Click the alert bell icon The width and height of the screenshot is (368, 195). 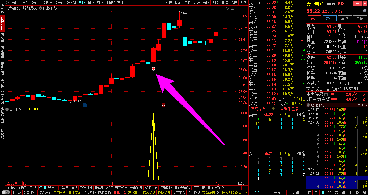pos(365,11)
